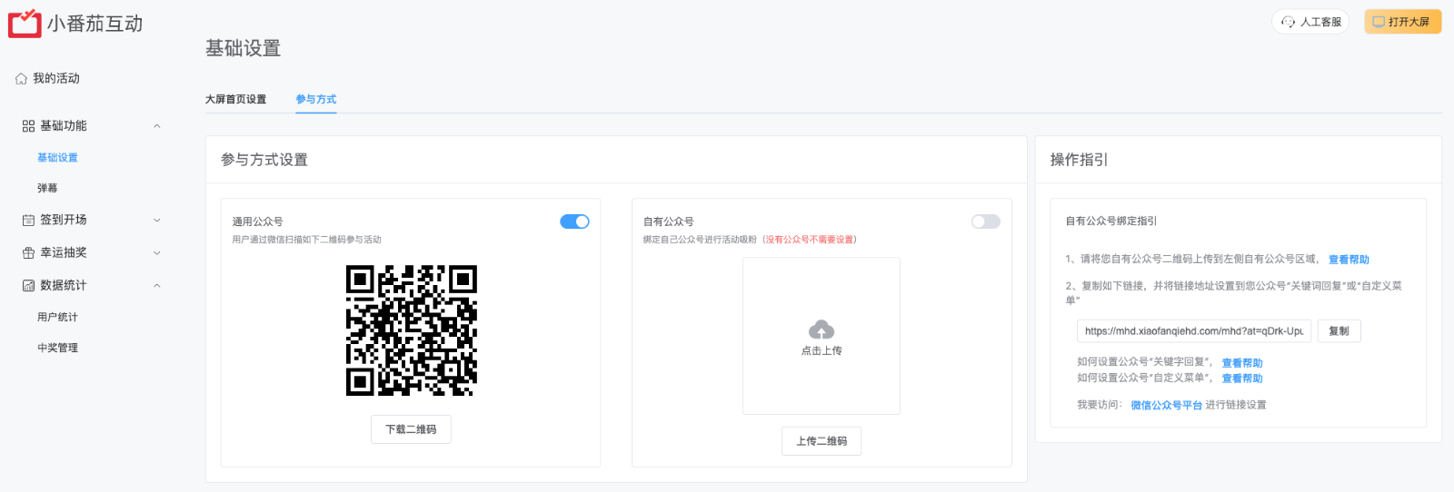Disable the 通用公众号 switch
Screen dimensions: 1454x492
click(574, 221)
